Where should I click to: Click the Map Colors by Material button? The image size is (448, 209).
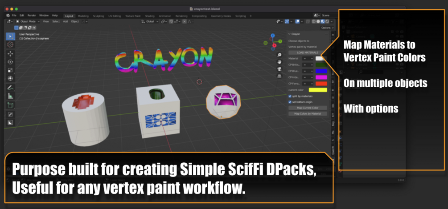point(308,114)
